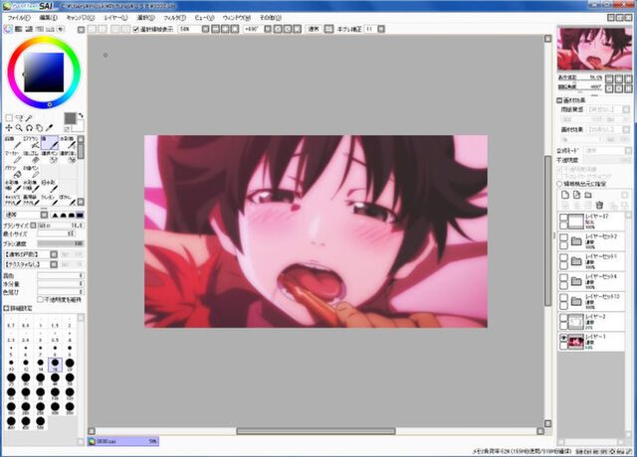The width and height of the screenshot is (637, 457).
Task: Click the white background color swatch
Action: [x=80, y=126]
